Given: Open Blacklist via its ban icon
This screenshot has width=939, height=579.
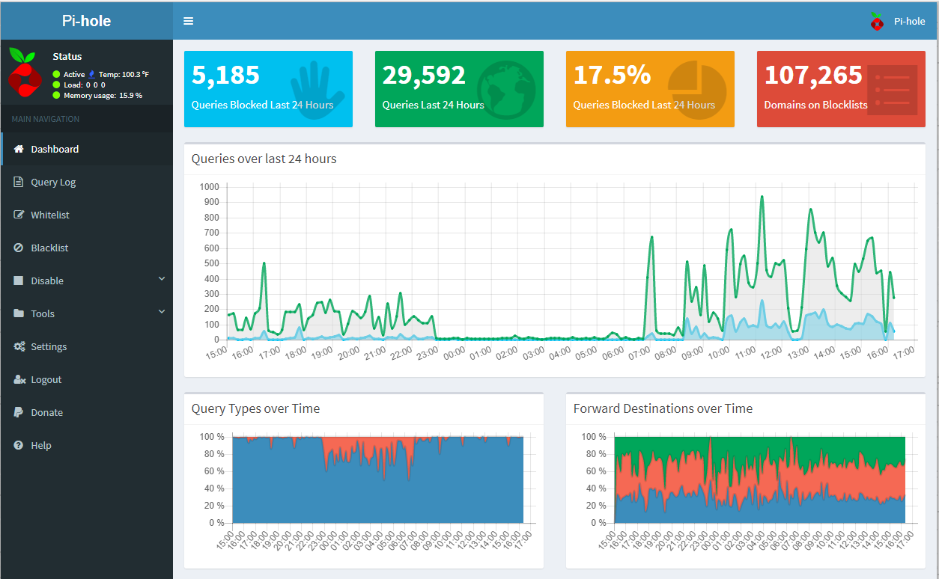Looking at the screenshot, I should click(18, 248).
